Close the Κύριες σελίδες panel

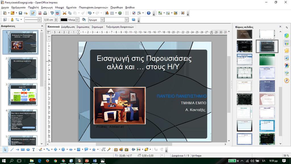(280, 26)
